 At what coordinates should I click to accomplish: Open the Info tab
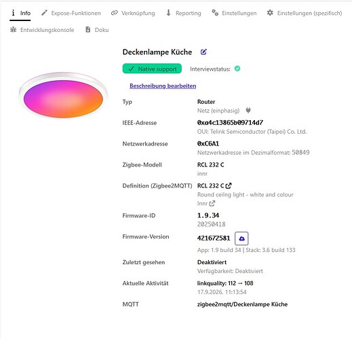click(20, 13)
